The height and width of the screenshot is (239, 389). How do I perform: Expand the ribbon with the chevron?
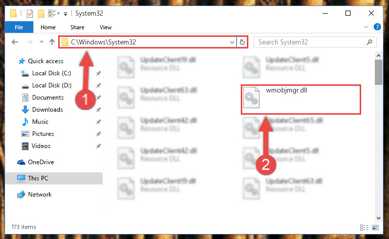point(366,27)
